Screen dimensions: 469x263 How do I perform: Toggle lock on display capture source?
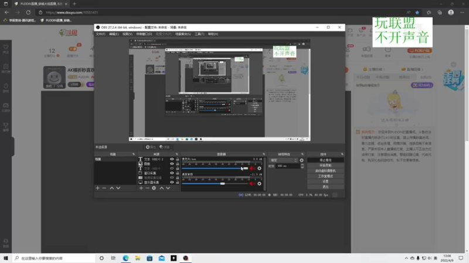click(x=178, y=182)
